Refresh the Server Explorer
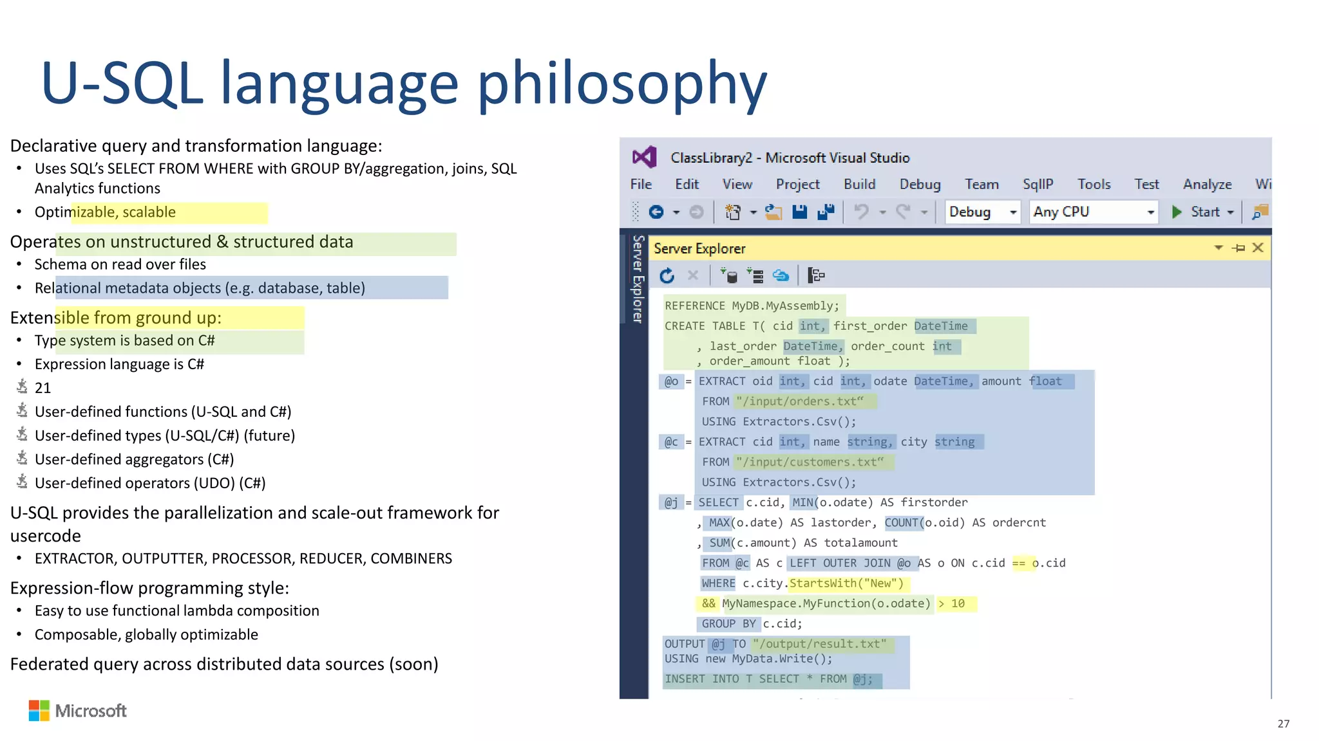 667,276
